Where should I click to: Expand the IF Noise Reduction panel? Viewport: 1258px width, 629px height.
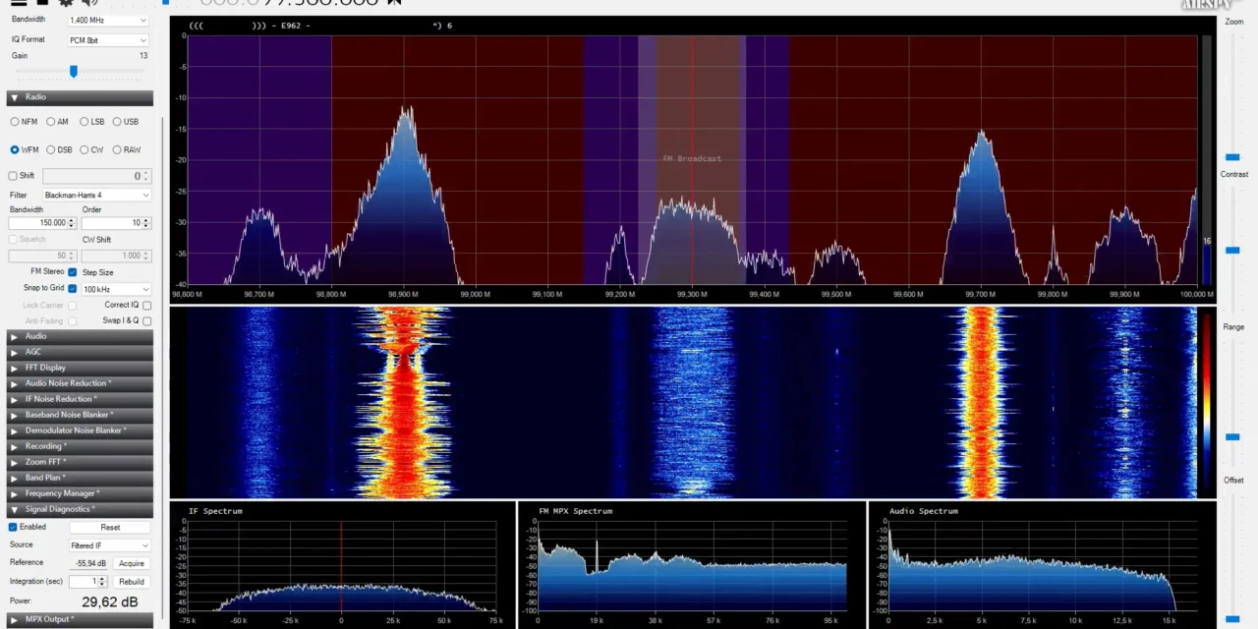(x=80, y=399)
